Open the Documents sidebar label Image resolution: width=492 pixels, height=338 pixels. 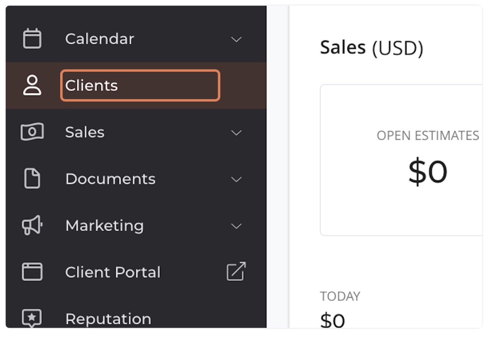[111, 179]
